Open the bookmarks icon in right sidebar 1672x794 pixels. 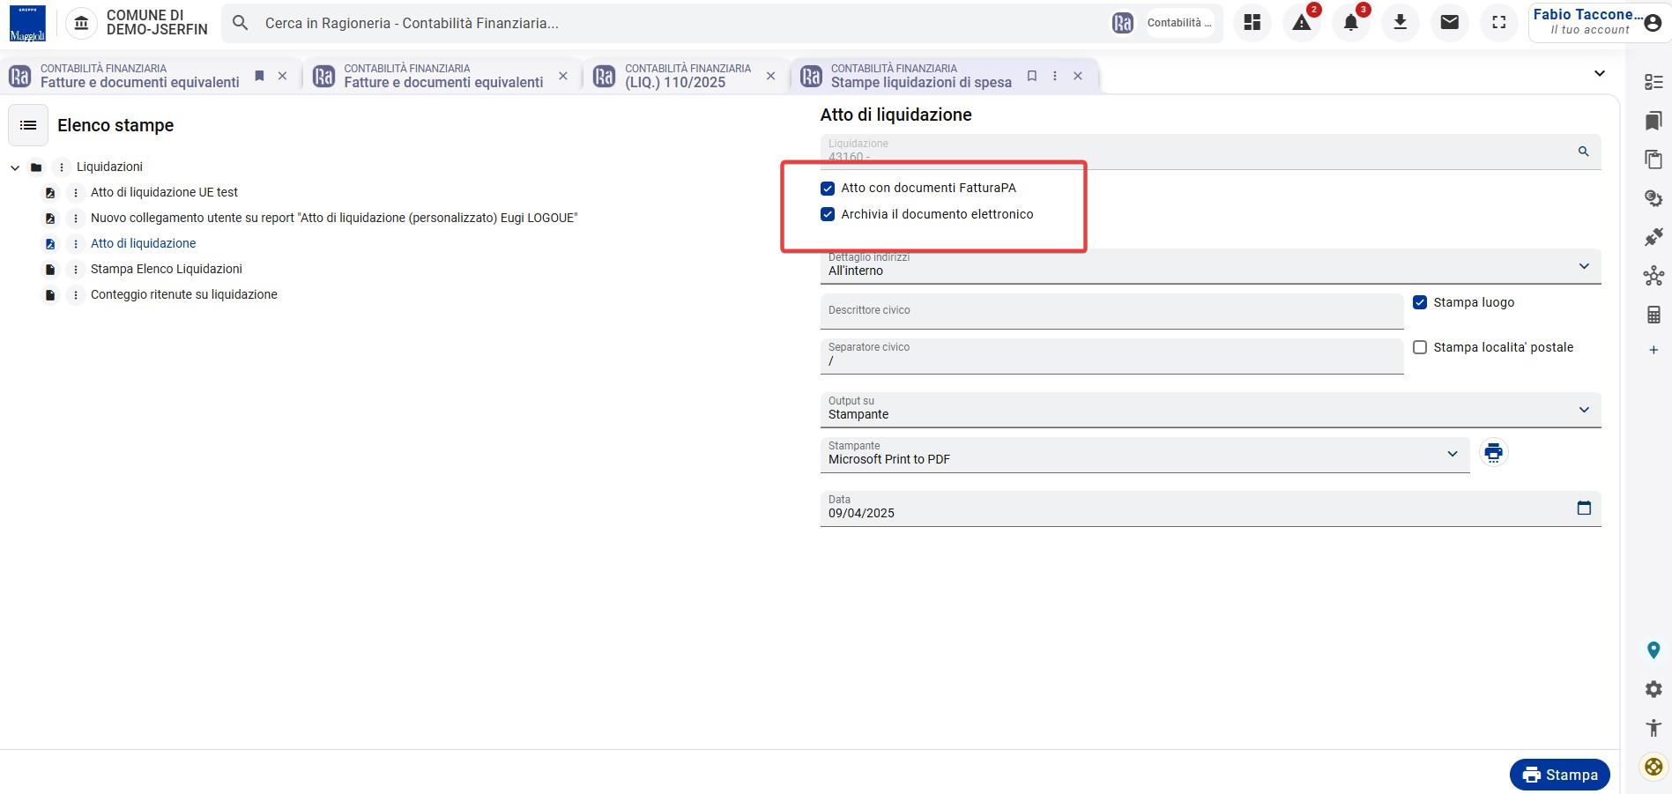click(x=1653, y=121)
